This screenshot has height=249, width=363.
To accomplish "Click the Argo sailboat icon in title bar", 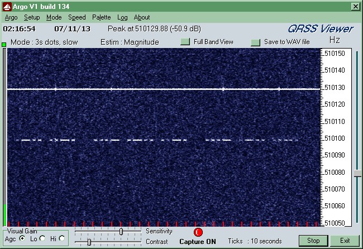I will click(x=6, y=6).
